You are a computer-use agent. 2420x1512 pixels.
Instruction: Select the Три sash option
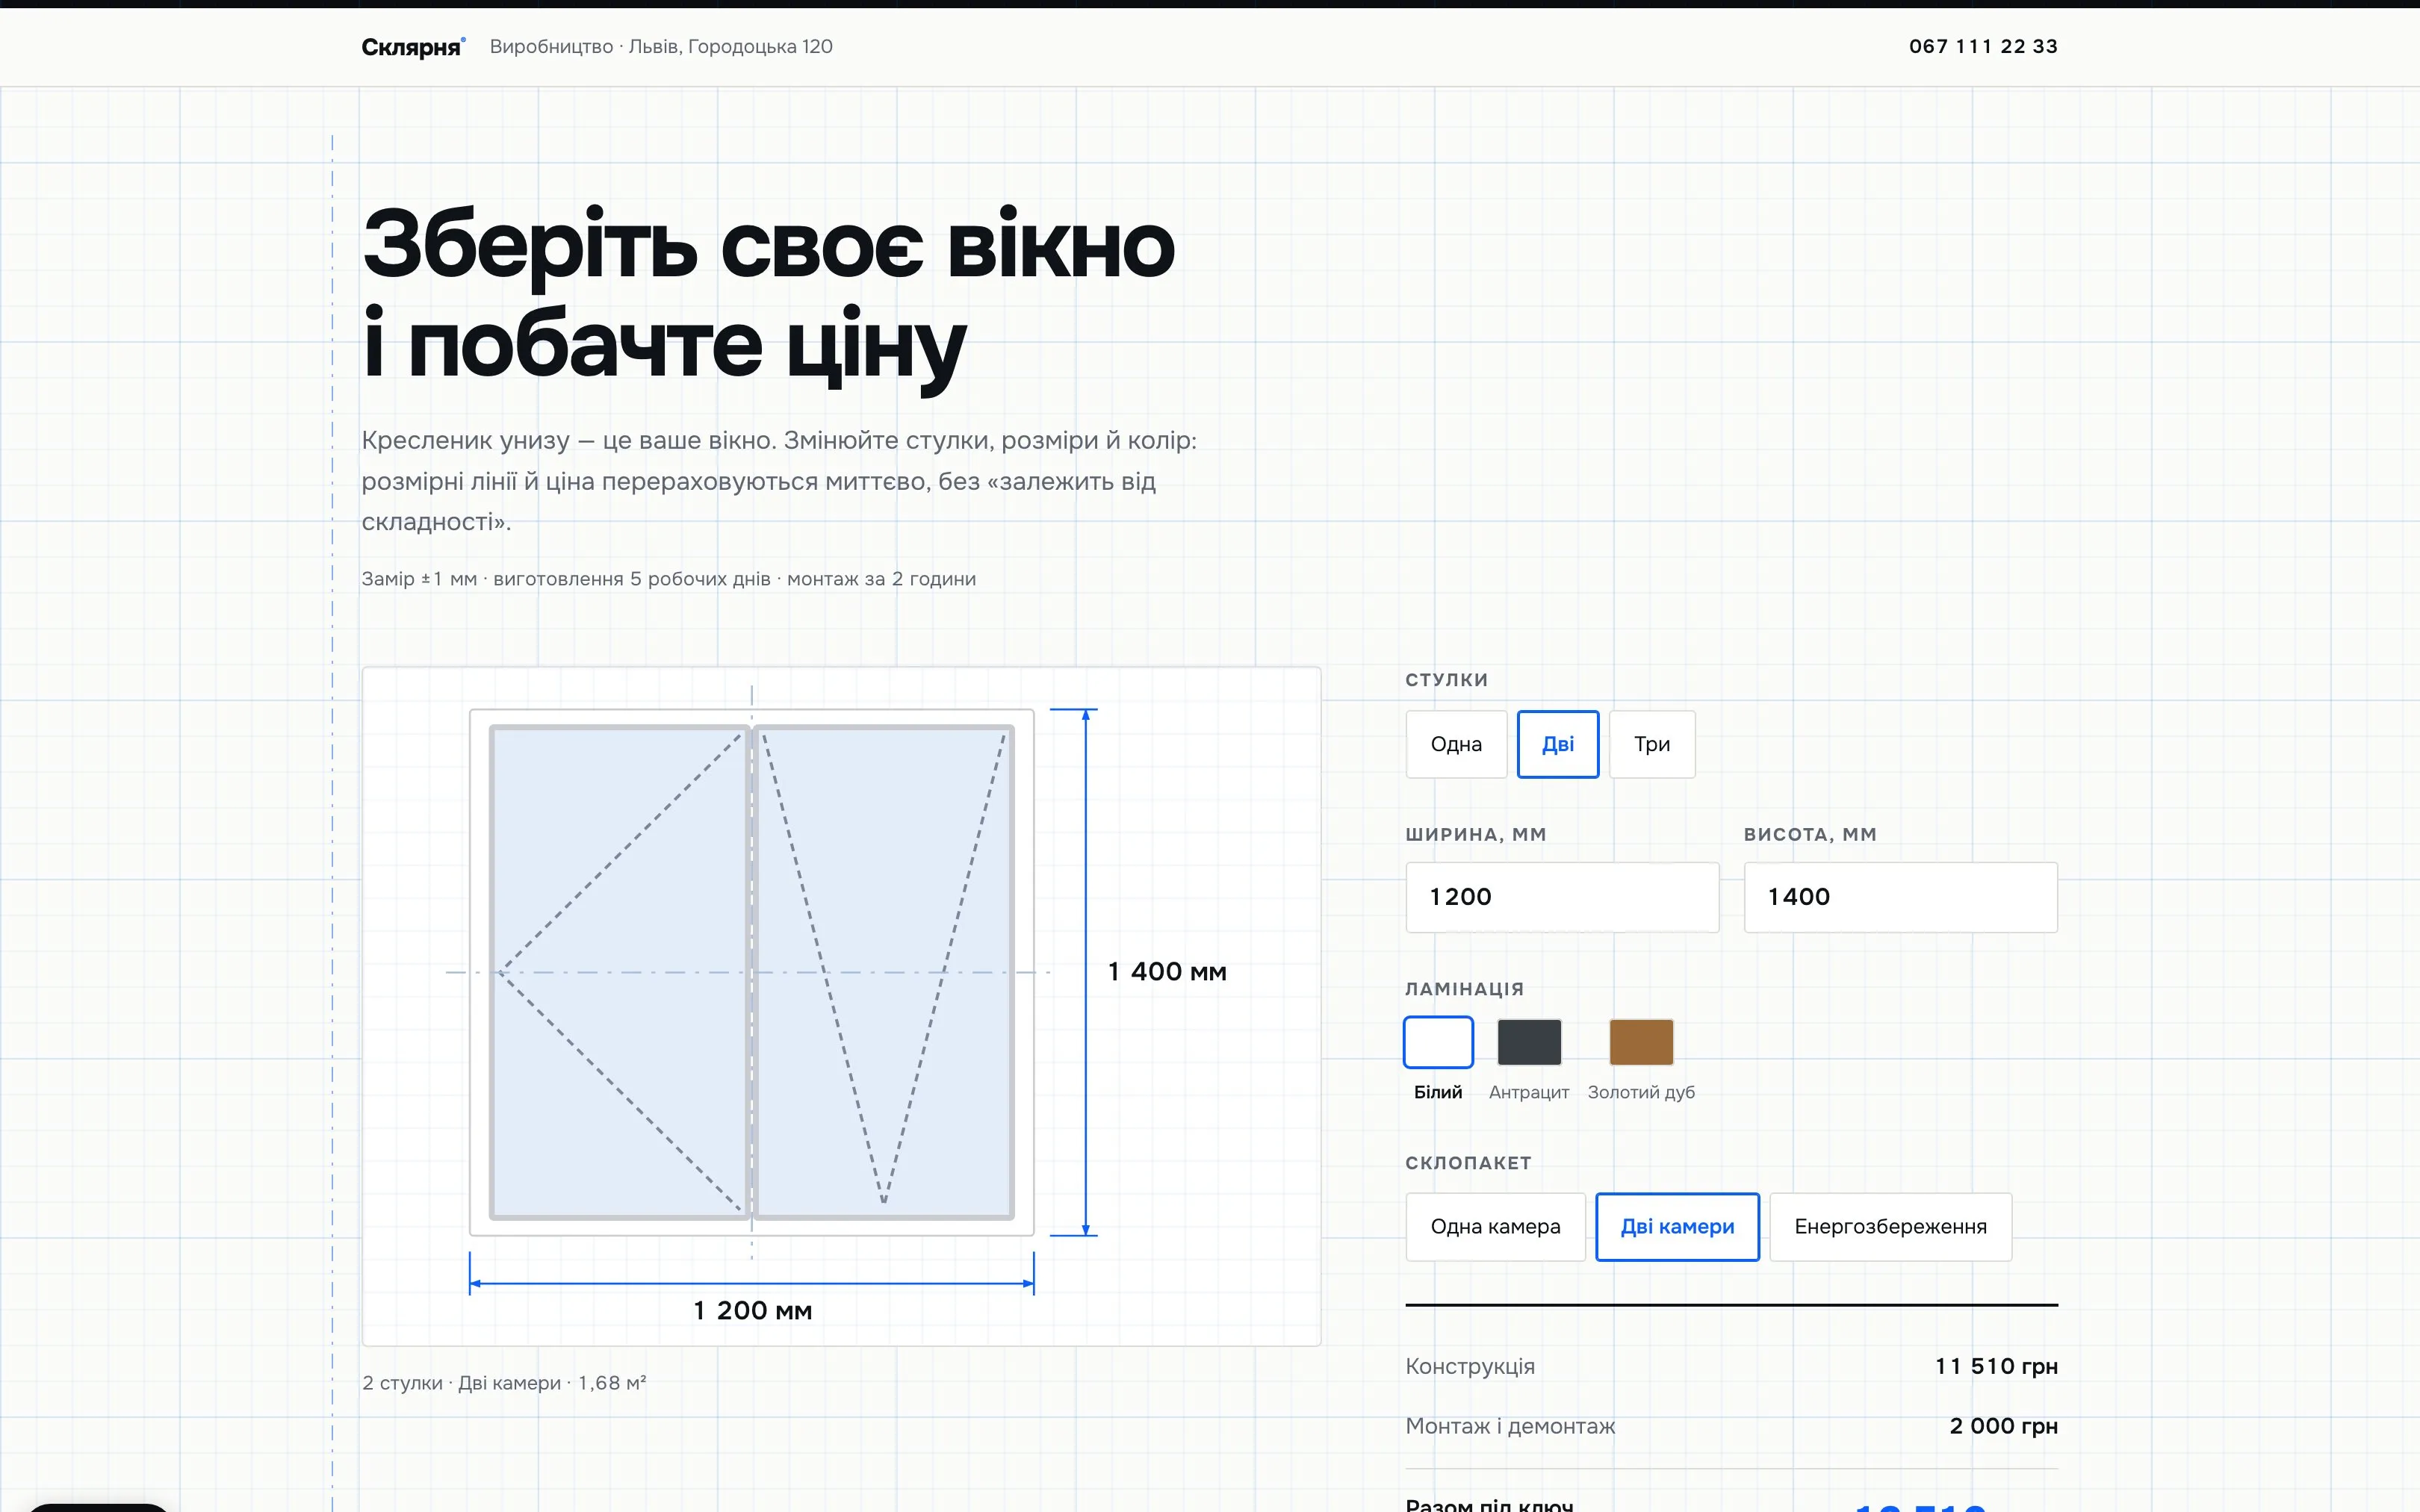1652,744
